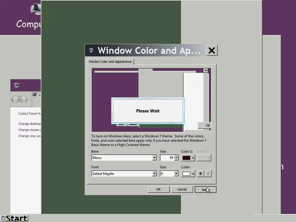Open the Control Panel Home link
This screenshot has height=222, width=296.
pos(29,114)
